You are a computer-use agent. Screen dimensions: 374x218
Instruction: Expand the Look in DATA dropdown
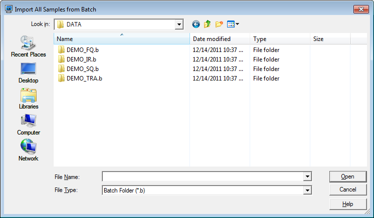(179, 24)
